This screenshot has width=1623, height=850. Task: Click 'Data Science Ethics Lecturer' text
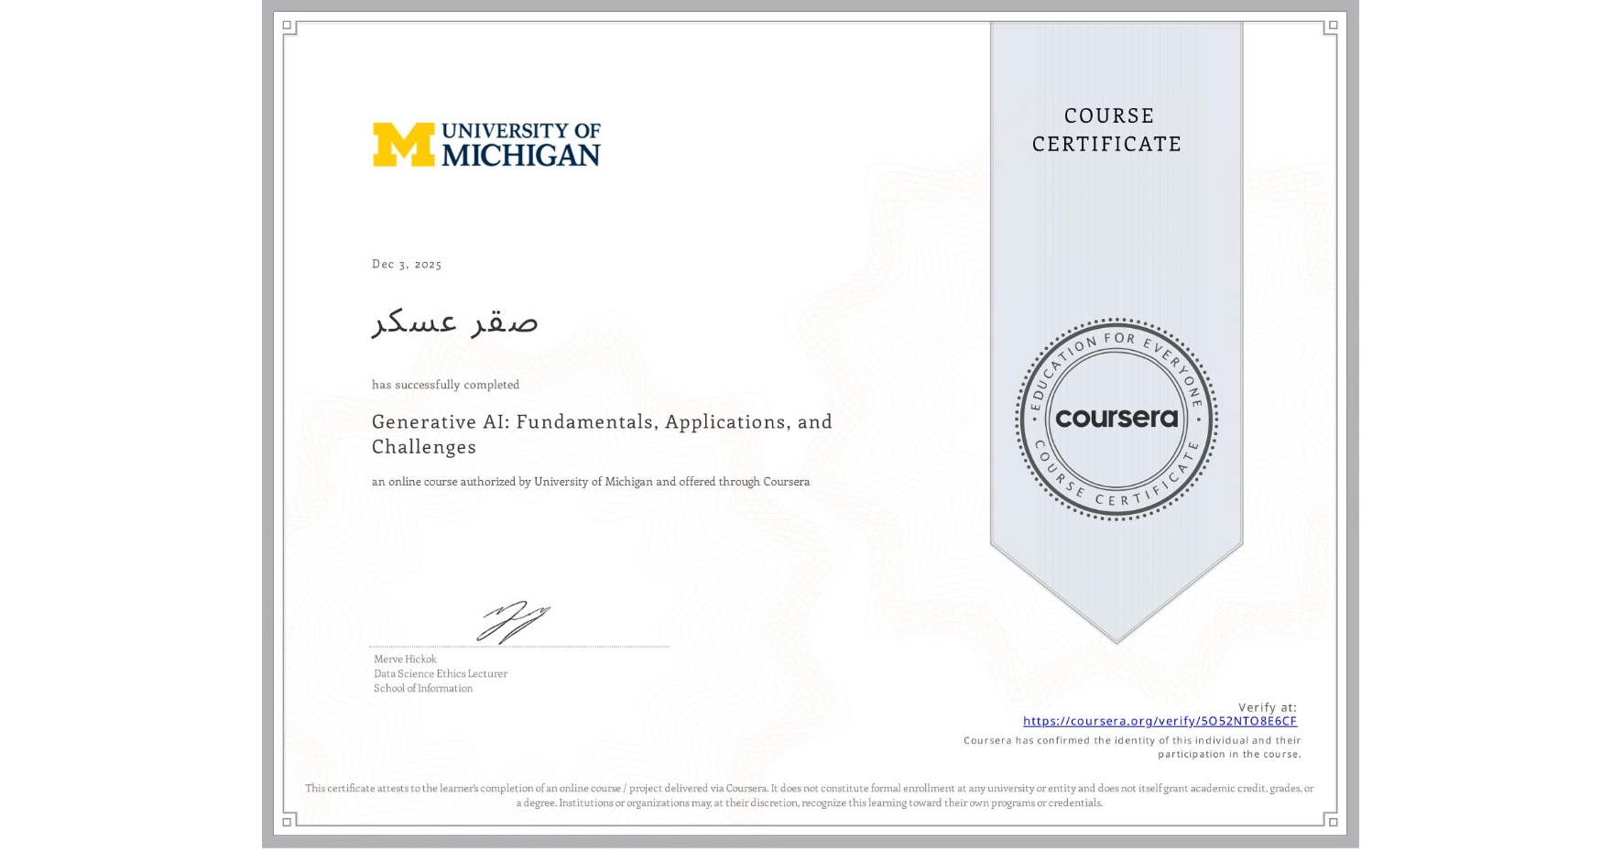(x=441, y=673)
